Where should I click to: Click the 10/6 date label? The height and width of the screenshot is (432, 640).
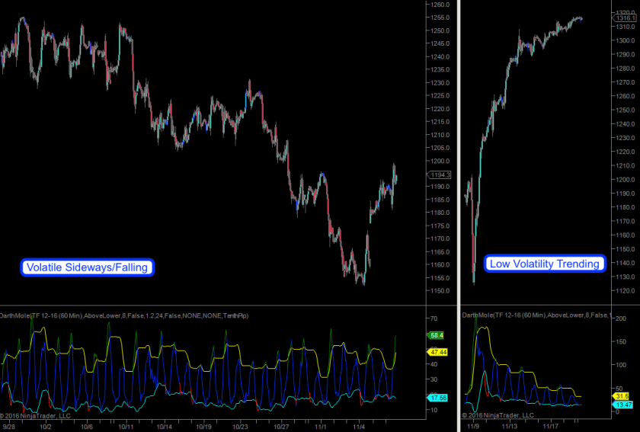(x=87, y=427)
